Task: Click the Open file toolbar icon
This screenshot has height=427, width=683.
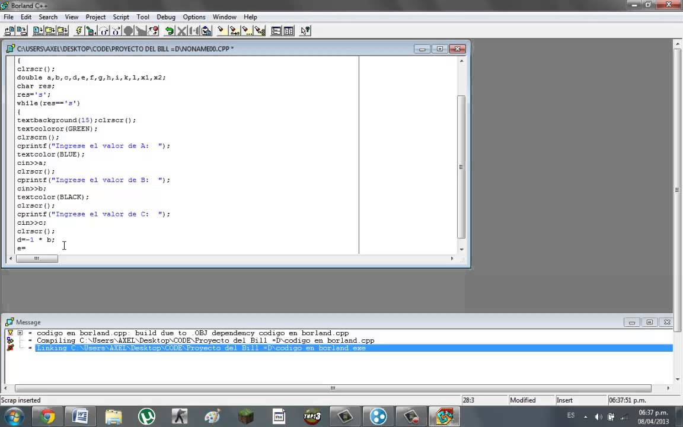Action: coord(9,30)
